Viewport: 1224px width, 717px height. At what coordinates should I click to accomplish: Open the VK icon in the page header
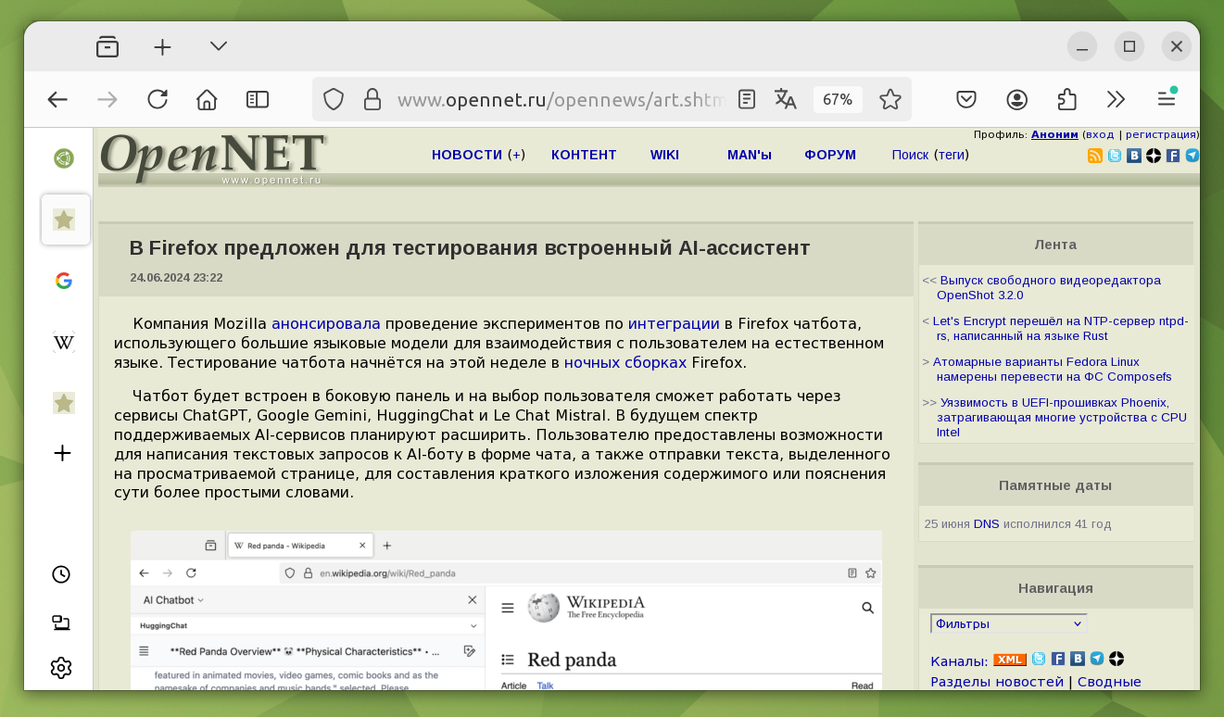(x=1134, y=156)
